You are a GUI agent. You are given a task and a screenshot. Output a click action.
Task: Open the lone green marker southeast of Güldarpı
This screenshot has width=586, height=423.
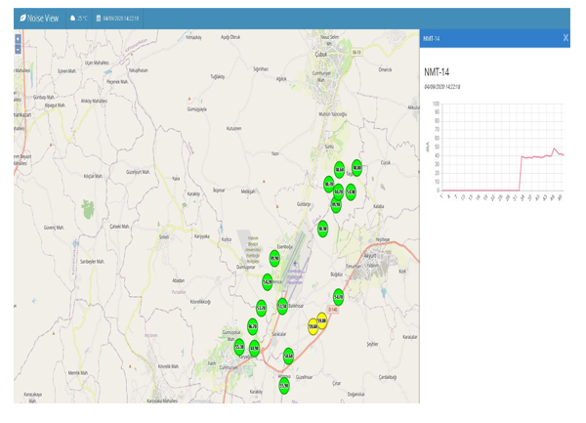tap(322, 229)
